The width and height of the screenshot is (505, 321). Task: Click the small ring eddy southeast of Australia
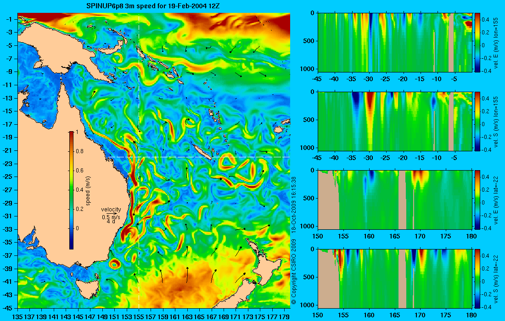pos(115,264)
